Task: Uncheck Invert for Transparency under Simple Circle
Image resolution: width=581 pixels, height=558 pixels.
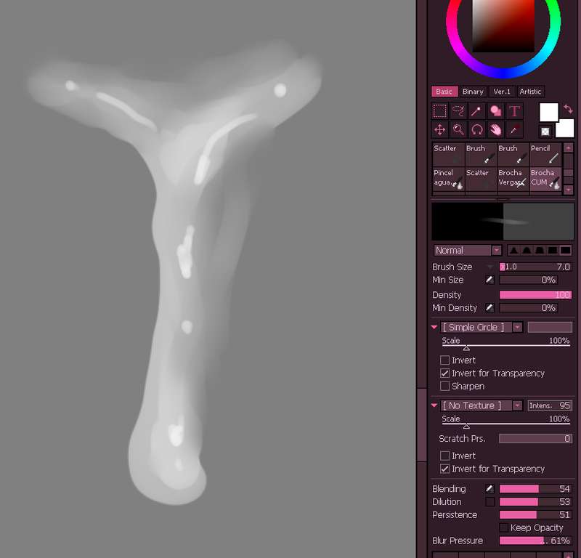Action: (444, 373)
